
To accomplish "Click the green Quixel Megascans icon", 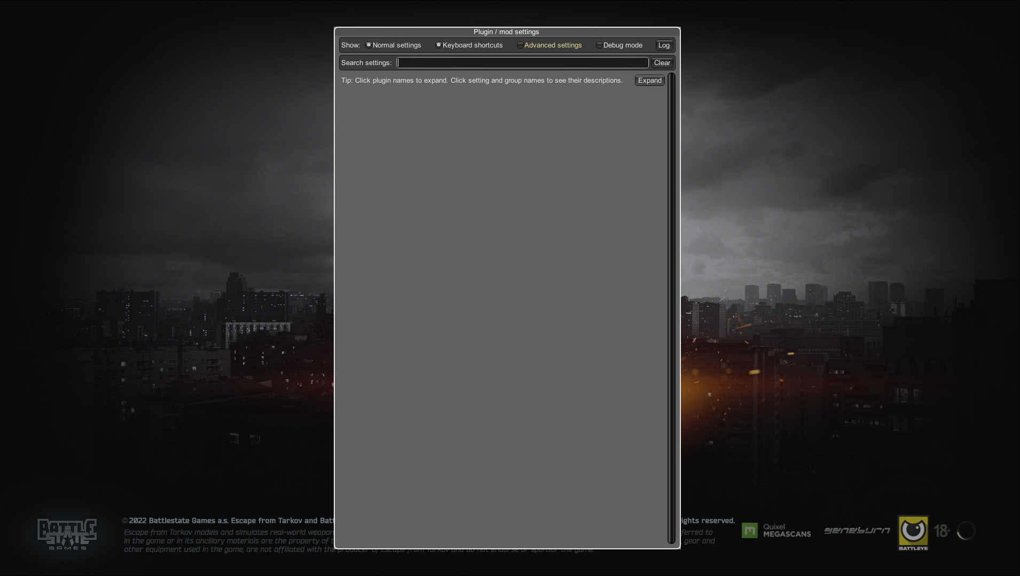I will coord(749,530).
